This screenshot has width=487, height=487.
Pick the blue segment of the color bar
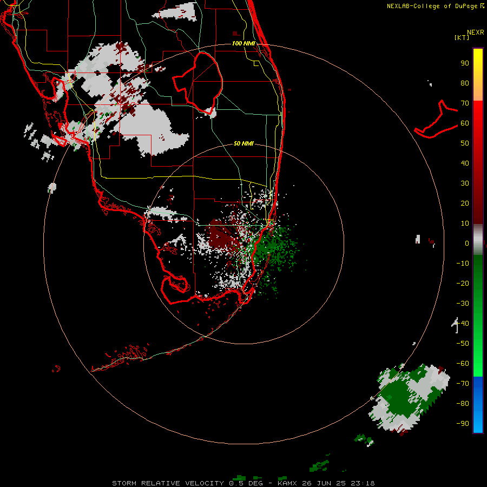[478, 405]
